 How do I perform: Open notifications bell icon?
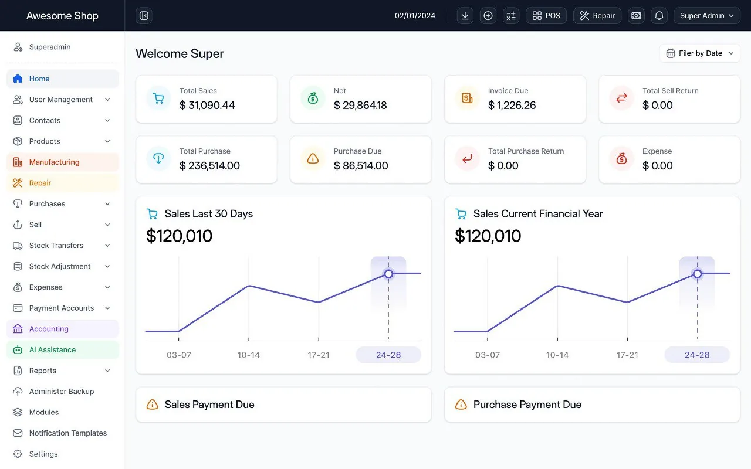(659, 16)
